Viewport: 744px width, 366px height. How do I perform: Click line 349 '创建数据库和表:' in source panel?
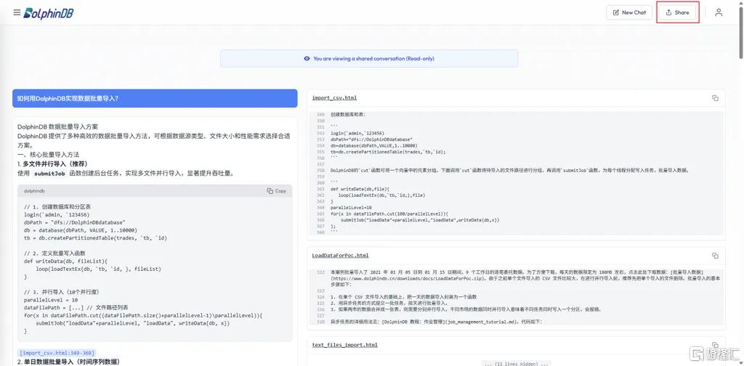point(348,115)
